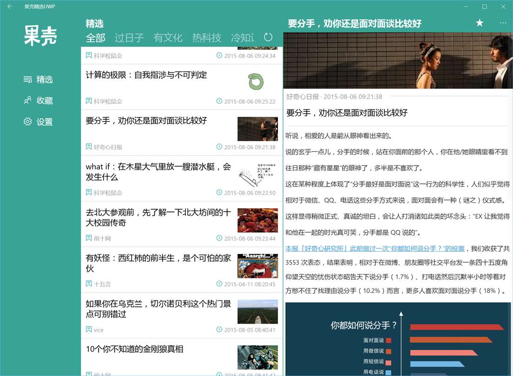Image resolution: width=513 pixels, height=376 pixels.
Task: Click thumbnail of the 分手 article in list
Action: (257, 129)
